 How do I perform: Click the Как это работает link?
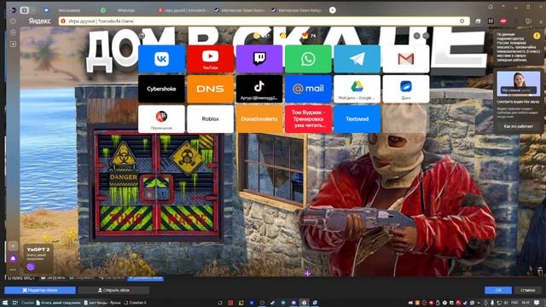(519, 126)
